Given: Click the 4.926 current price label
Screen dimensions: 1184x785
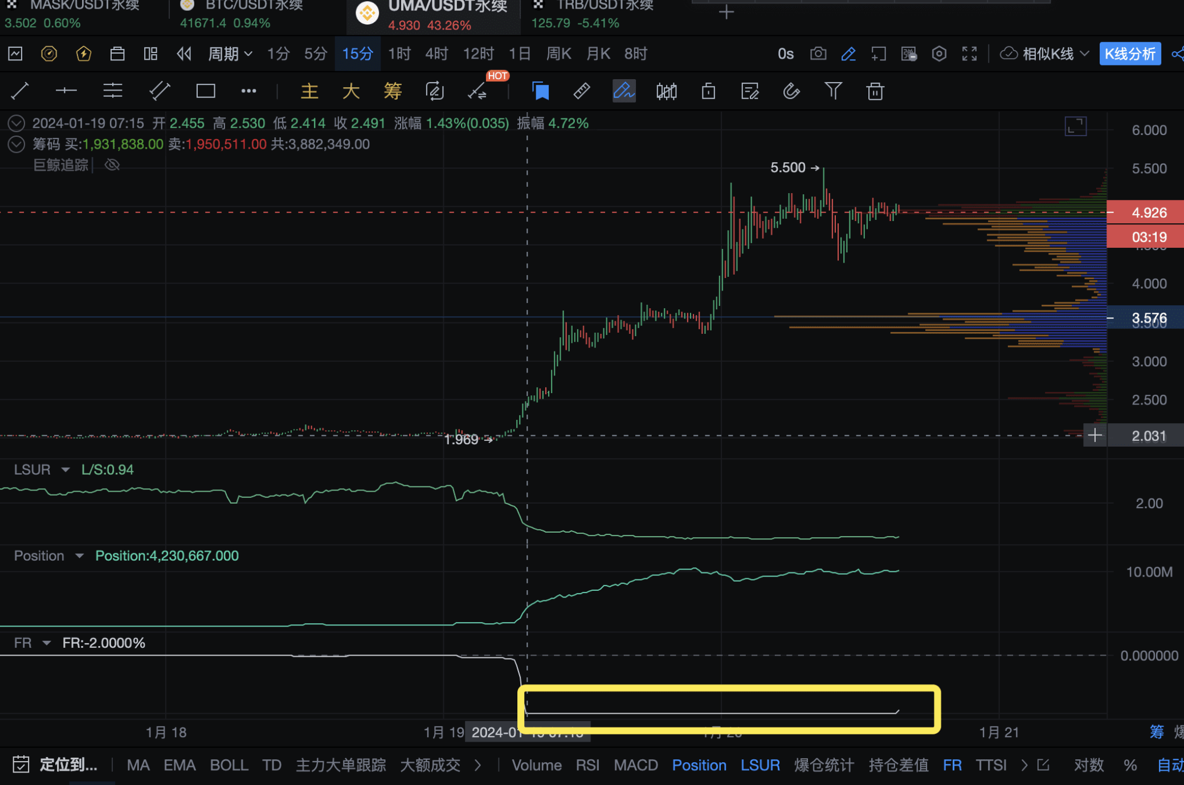Looking at the screenshot, I should coord(1145,212).
